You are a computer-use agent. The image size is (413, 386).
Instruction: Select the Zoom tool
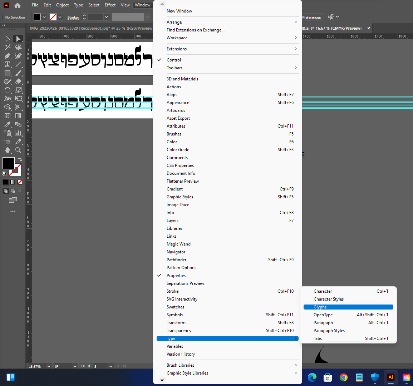click(18, 150)
